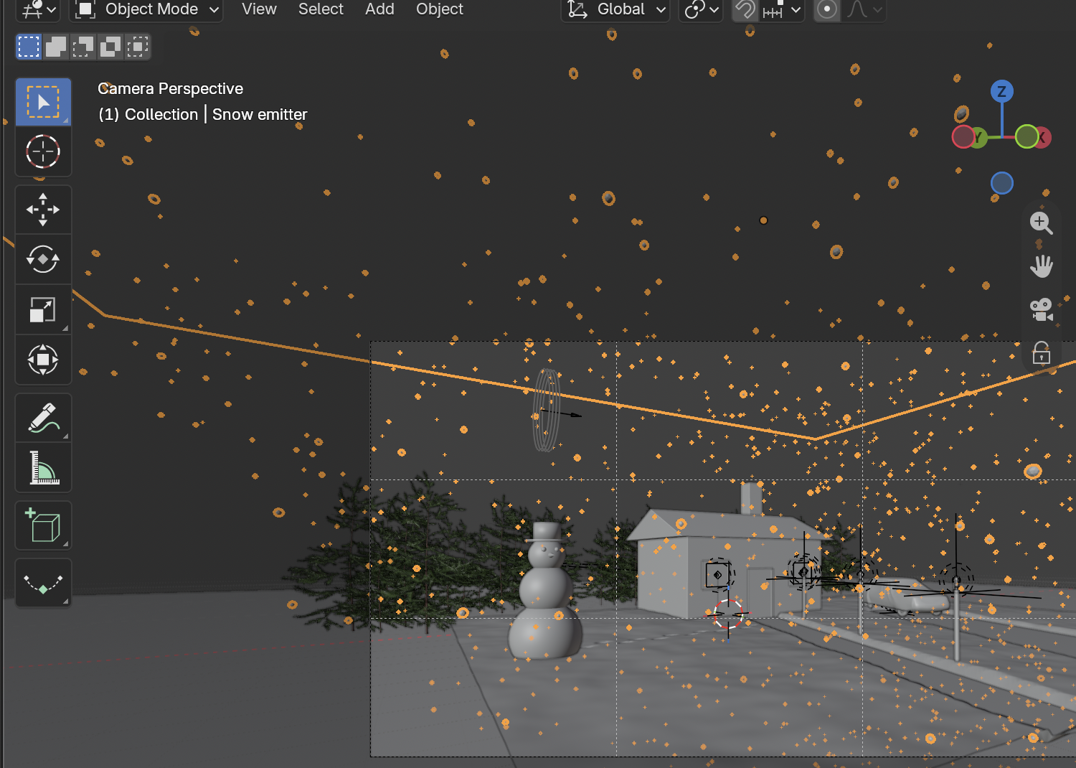Choose the Rotate tool
1076x768 pixels.
coord(43,259)
